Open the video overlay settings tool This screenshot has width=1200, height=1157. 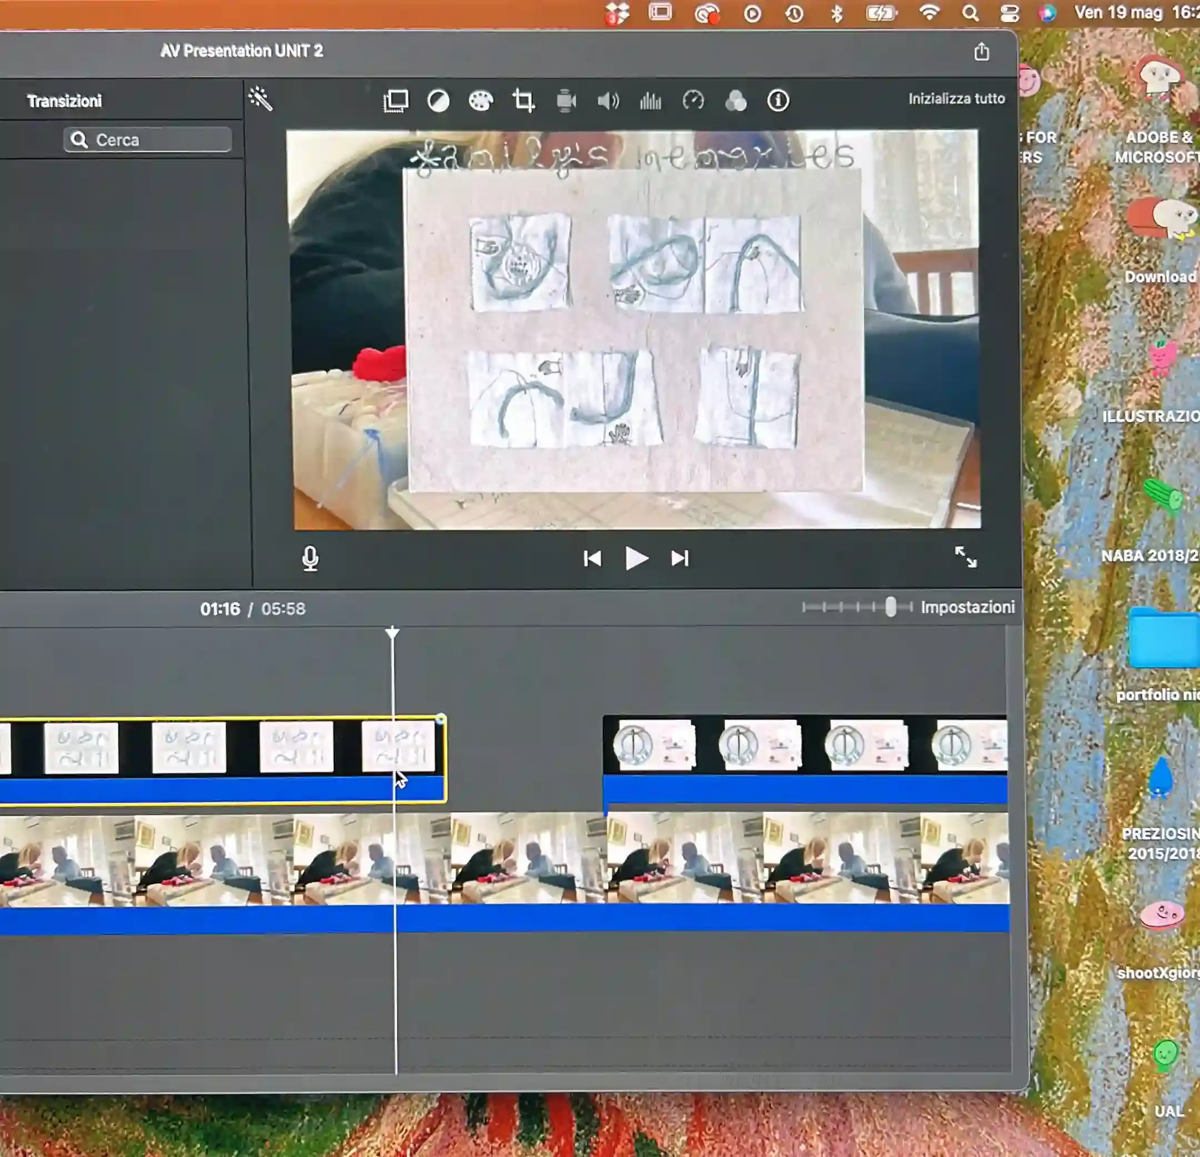(396, 101)
